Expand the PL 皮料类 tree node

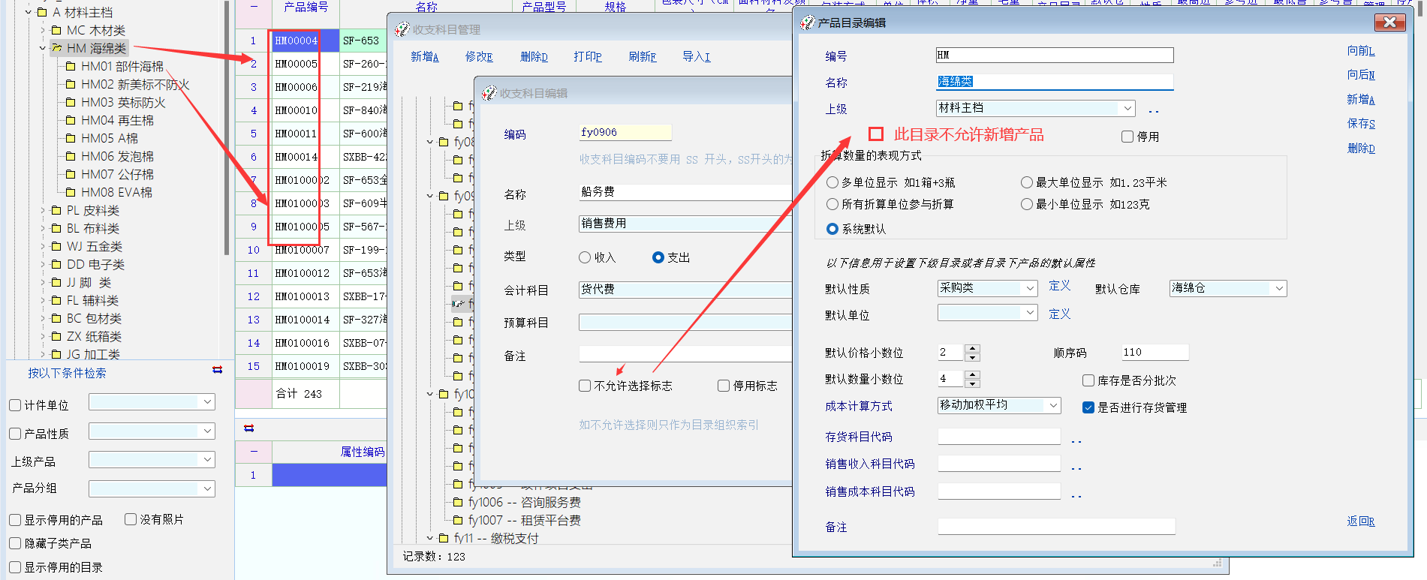coord(43,211)
